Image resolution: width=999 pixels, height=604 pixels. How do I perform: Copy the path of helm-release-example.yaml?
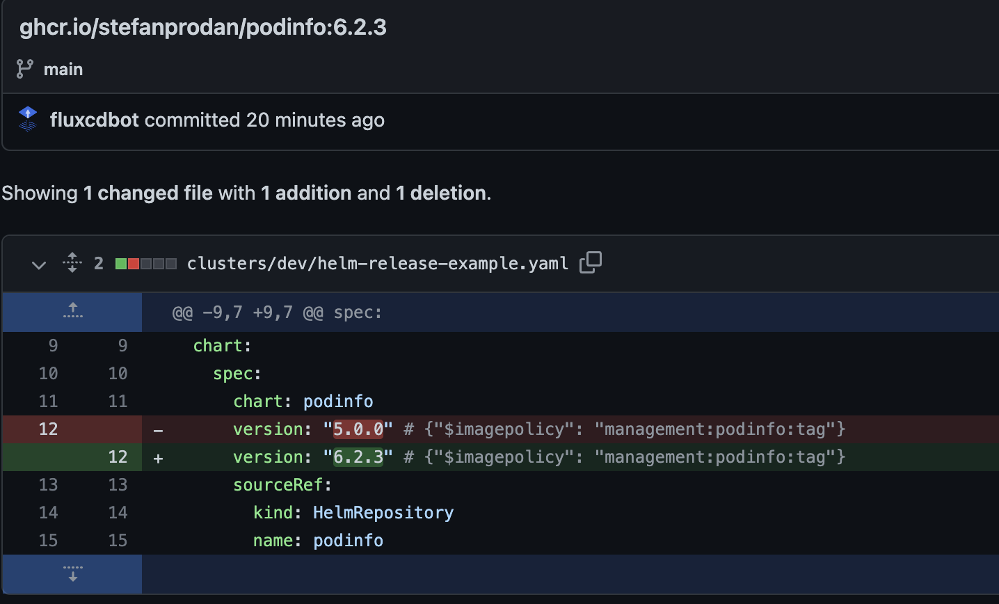pyautogui.click(x=591, y=262)
